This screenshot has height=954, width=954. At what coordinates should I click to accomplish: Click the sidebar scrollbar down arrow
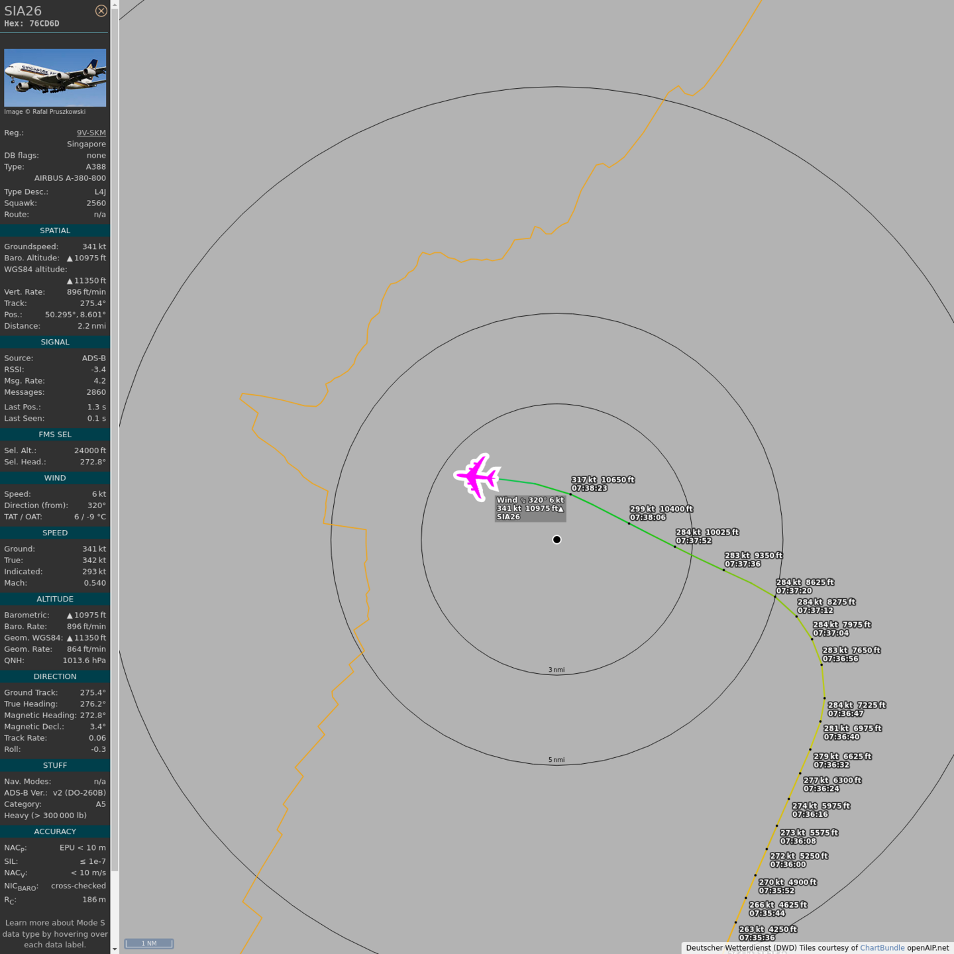tap(115, 949)
